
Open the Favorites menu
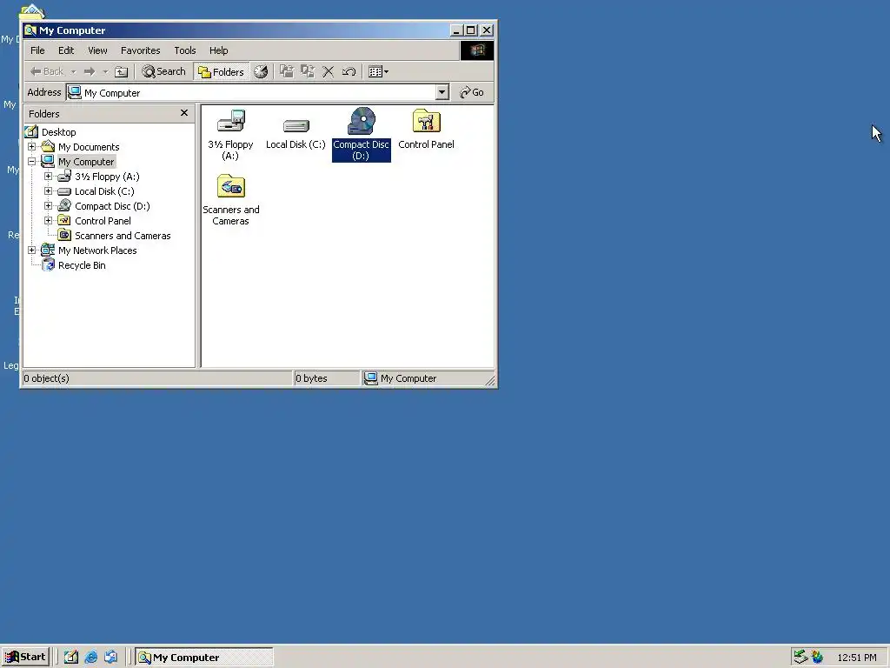(x=140, y=50)
